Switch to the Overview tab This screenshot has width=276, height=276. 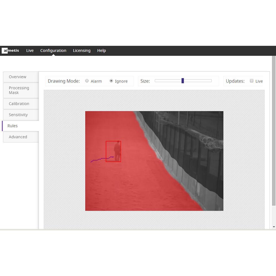[x=17, y=77]
